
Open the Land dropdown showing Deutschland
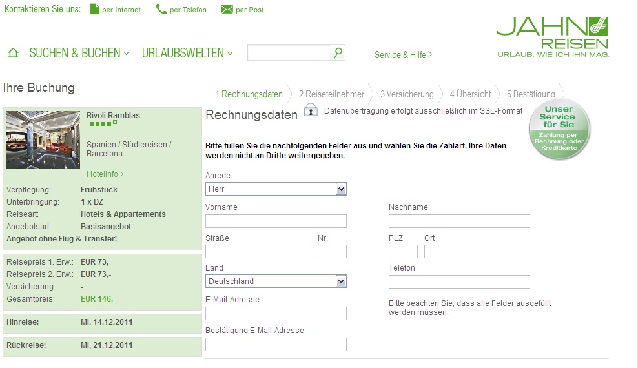pyautogui.click(x=276, y=281)
